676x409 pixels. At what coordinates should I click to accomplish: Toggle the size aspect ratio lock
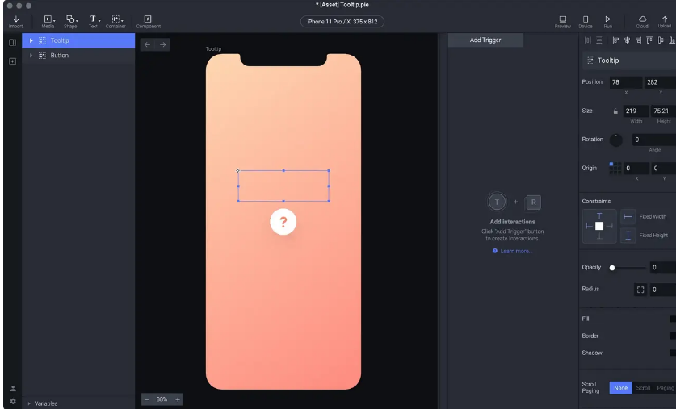pyautogui.click(x=615, y=111)
